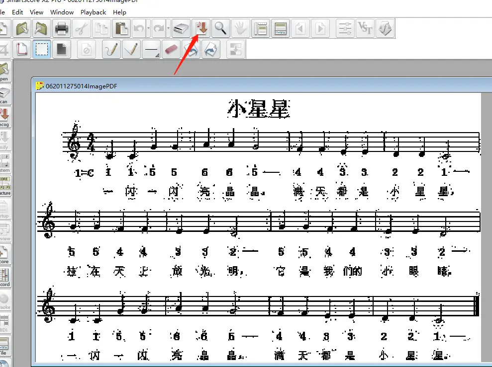Click the Score button in left sidebar

(5, 254)
